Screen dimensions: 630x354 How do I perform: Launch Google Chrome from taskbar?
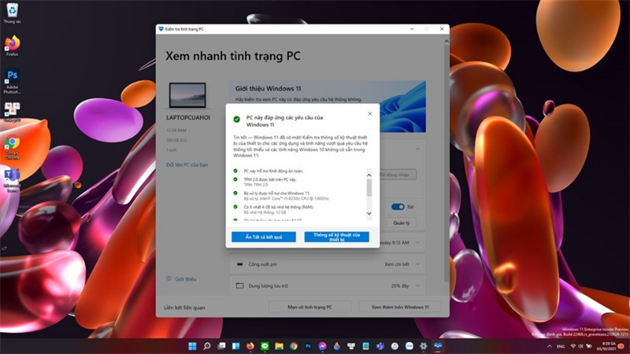(294, 346)
